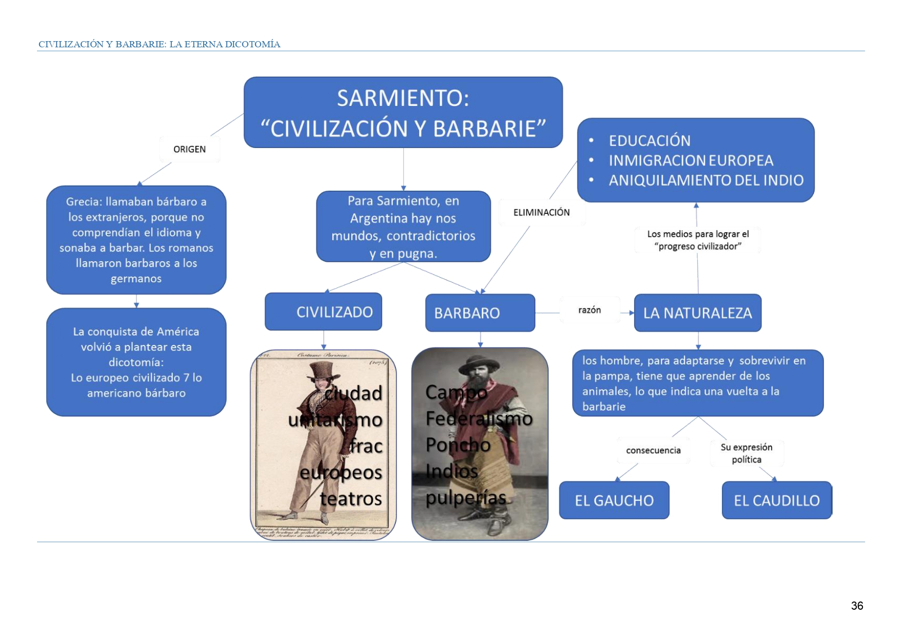The height and width of the screenshot is (638, 902).
Task: Click the page header "La eterna dicotomía"
Action: click(x=159, y=44)
